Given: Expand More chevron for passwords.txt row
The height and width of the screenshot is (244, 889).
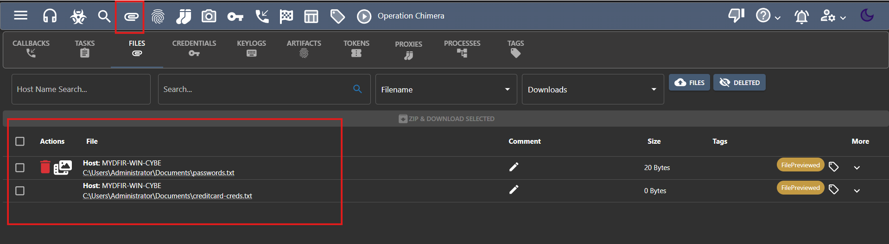Looking at the screenshot, I should [x=857, y=168].
